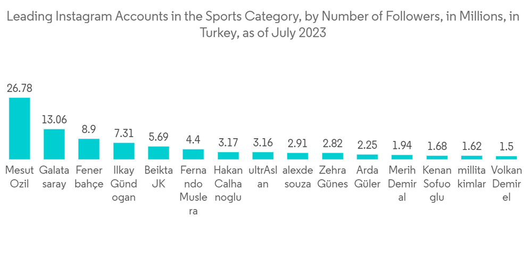Click the Fernando Muslera bar
The image size is (532, 268).
pos(193,154)
